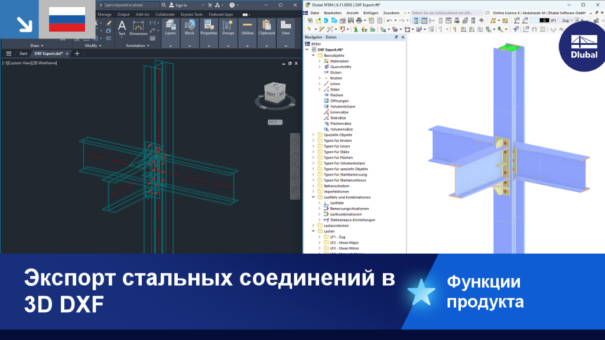Toggle the Navigator panel button in RFEM toolbar
This screenshot has height=340, width=605.
point(416,21)
